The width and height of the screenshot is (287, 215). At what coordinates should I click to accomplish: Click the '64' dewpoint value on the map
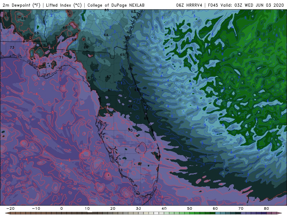[106, 35]
